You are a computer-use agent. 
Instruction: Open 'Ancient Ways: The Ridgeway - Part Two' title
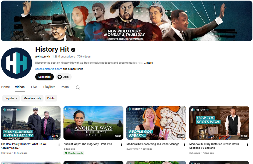tap(88, 144)
